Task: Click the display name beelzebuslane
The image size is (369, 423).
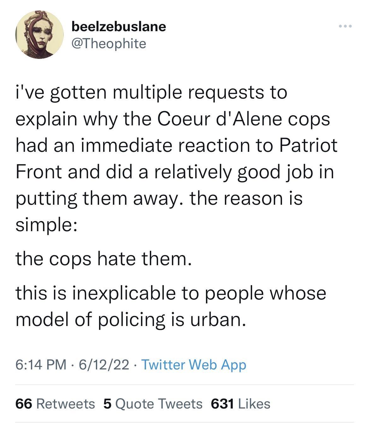Action: pyautogui.click(x=119, y=27)
